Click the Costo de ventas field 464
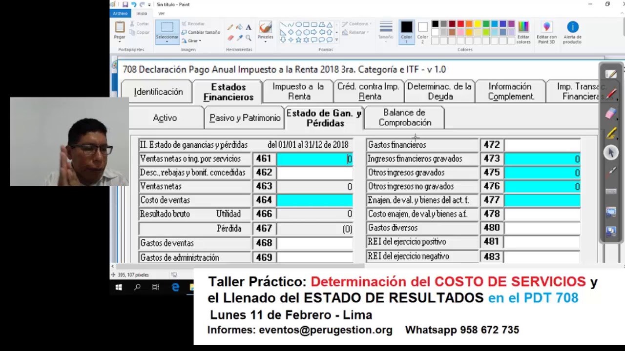Screen dimensions: 625x351 point(314,200)
